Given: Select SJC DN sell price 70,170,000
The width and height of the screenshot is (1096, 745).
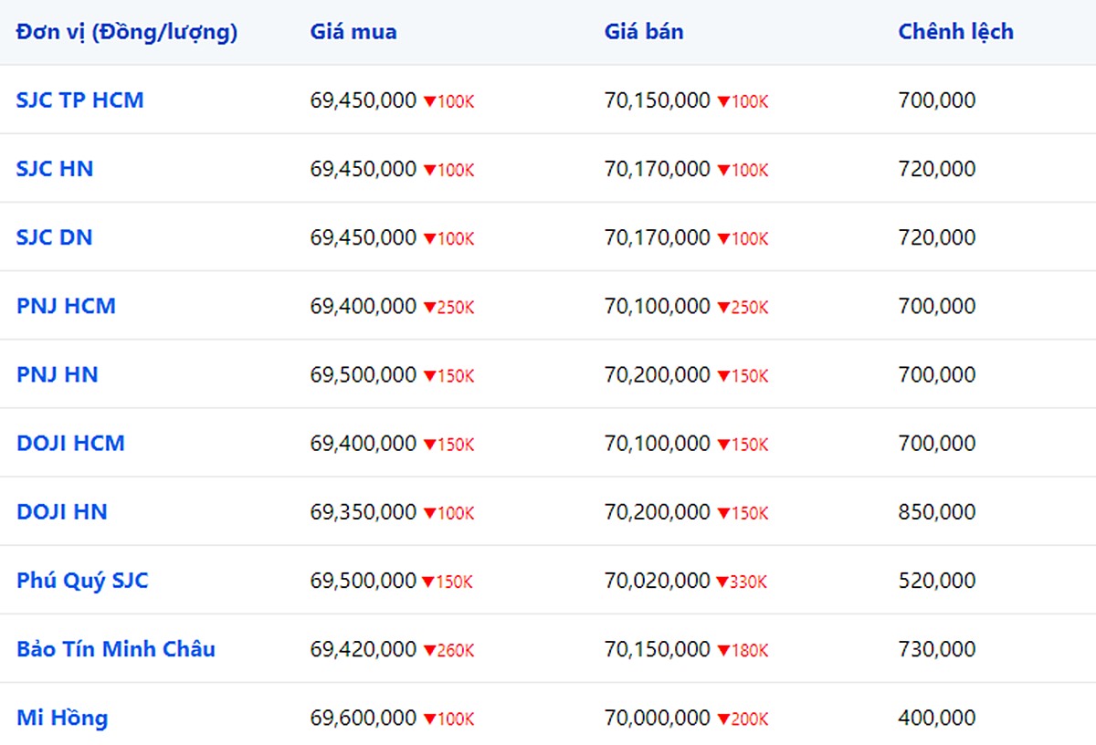Looking at the screenshot, I should [x=658, y=237].
